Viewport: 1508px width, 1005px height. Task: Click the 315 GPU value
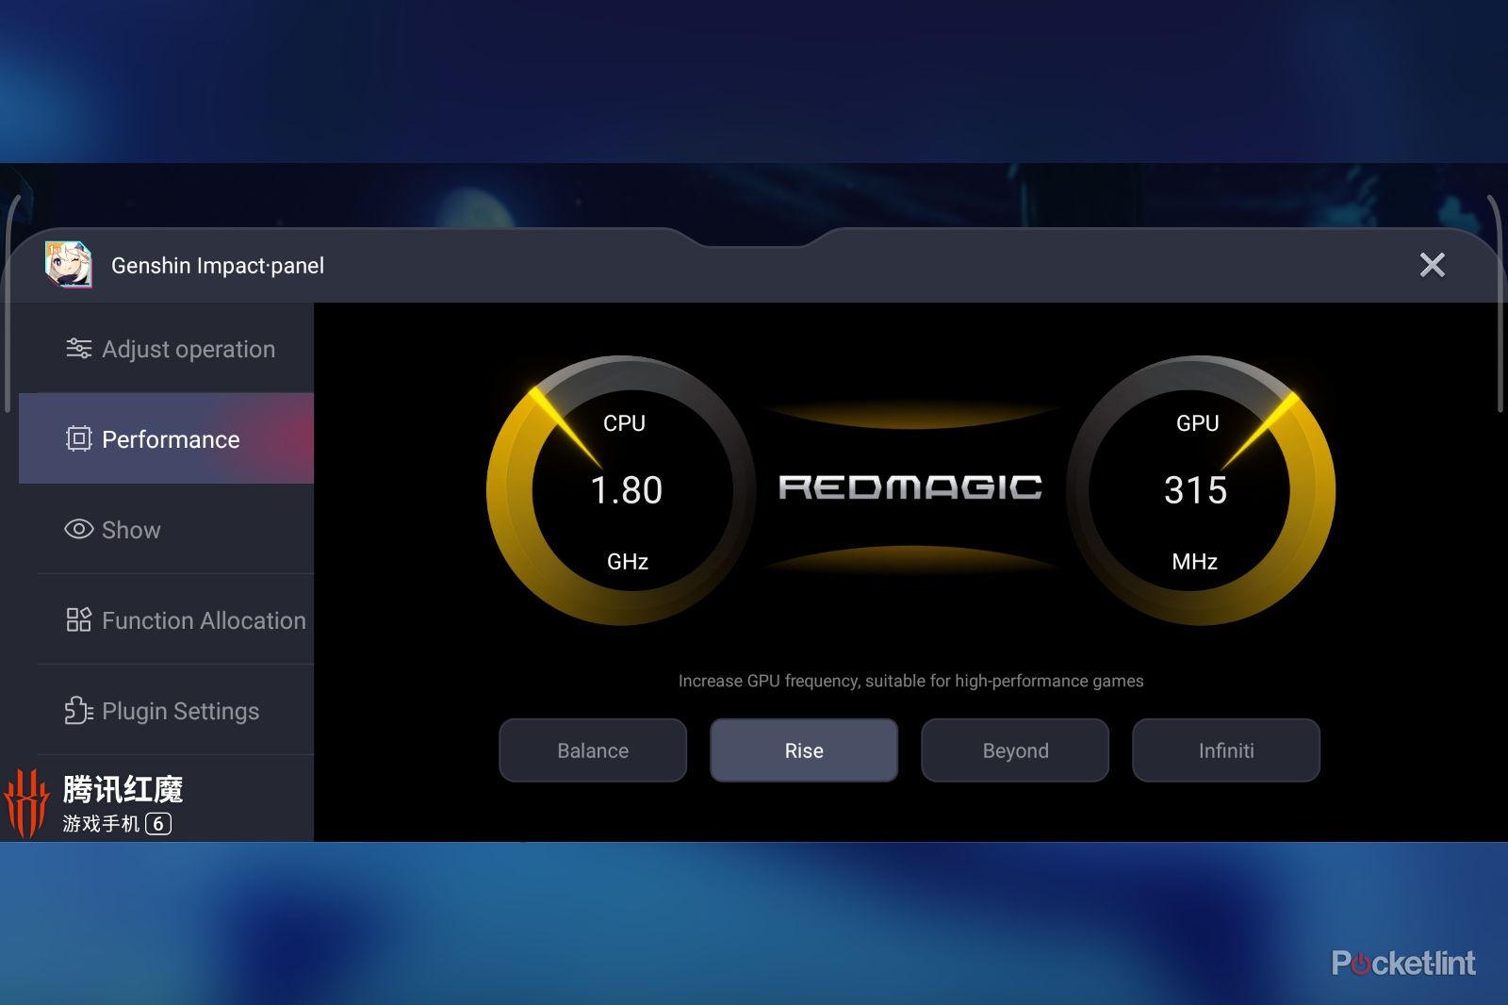pyautogui.click(x=1196, y=490)
